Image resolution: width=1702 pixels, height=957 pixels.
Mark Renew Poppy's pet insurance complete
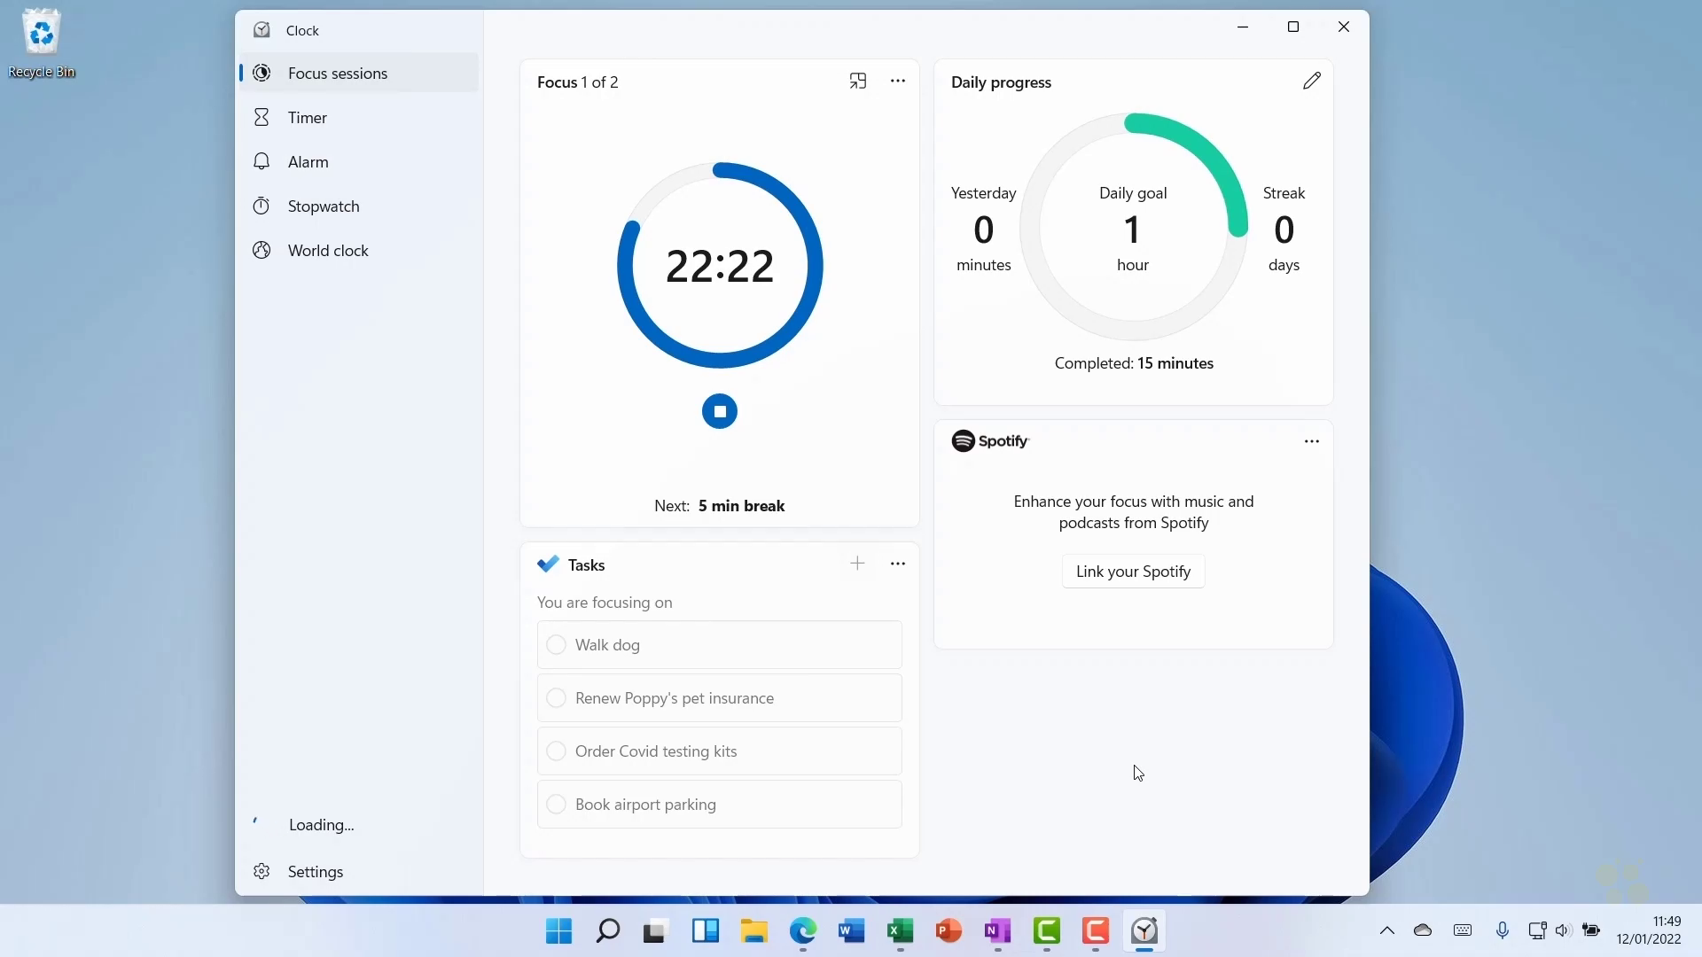pos(556,698)
